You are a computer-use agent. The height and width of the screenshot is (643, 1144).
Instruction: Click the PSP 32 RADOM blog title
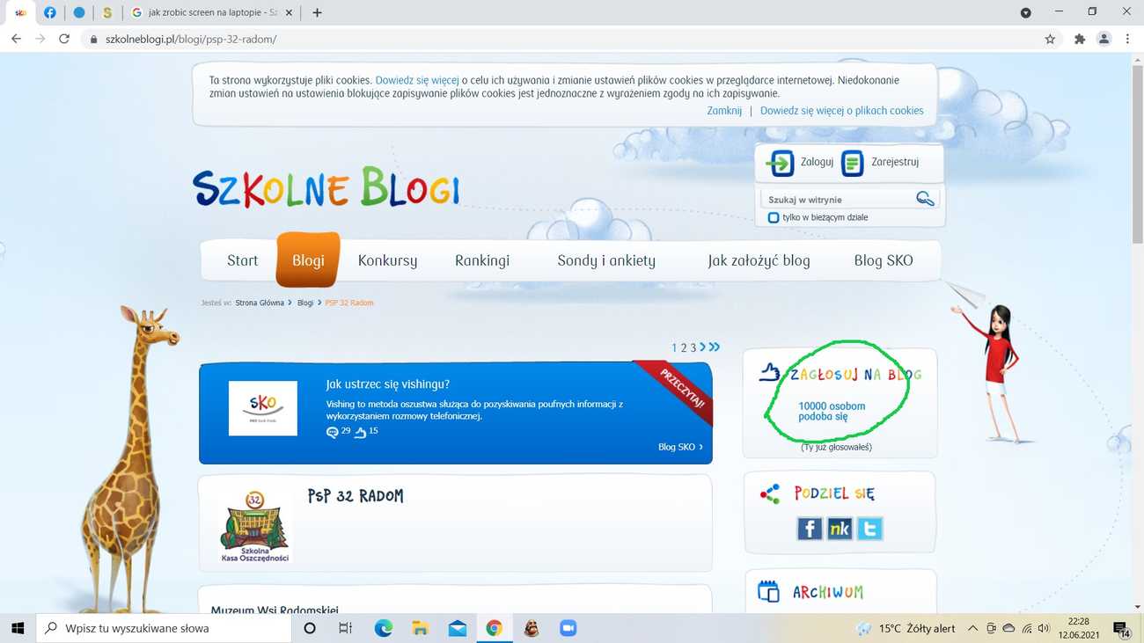(x=356, y=496)
